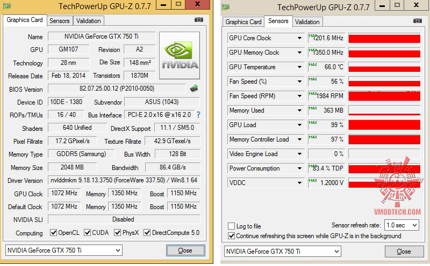
Task: Click the GPU Load 99 % reading
Action: [x=326, y=125]
